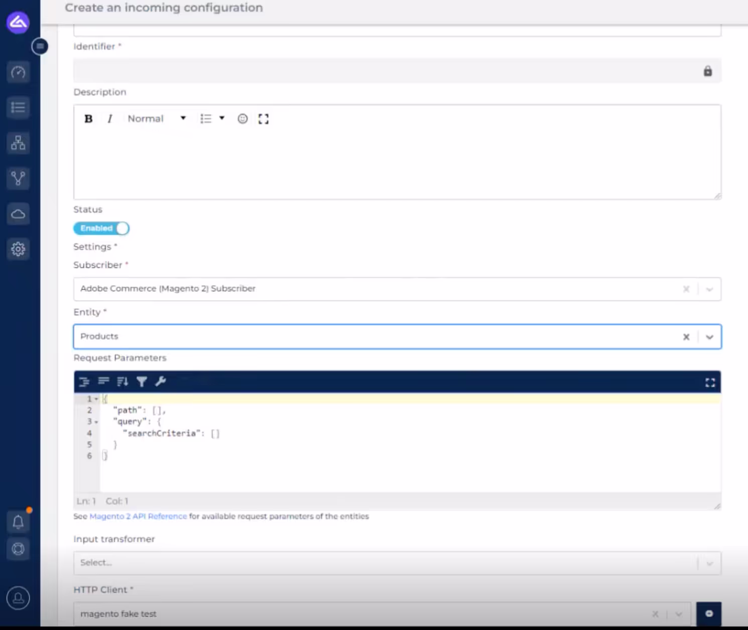Viewport: 748px width, 630px height.
Task: Clear the Subscriber selection
Action: click(x=686, y=289)
